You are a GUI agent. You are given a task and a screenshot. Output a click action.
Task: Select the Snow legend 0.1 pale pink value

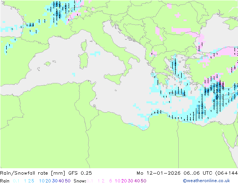pyautogui.click(x=90, y=181)
